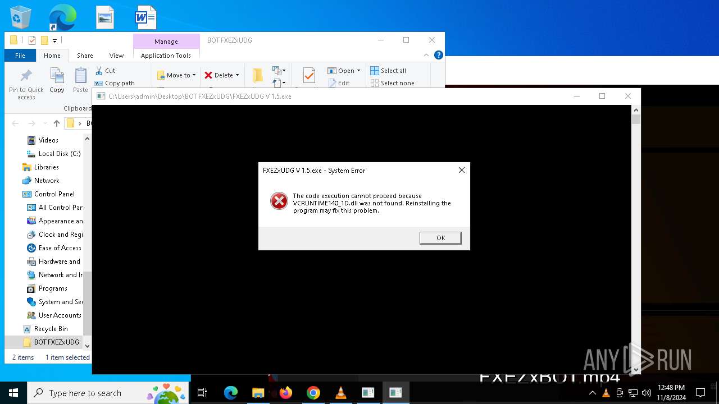Open Customize Quick Access Toolbar dropdown
719x404 pixels.
[x=54, y=40]
